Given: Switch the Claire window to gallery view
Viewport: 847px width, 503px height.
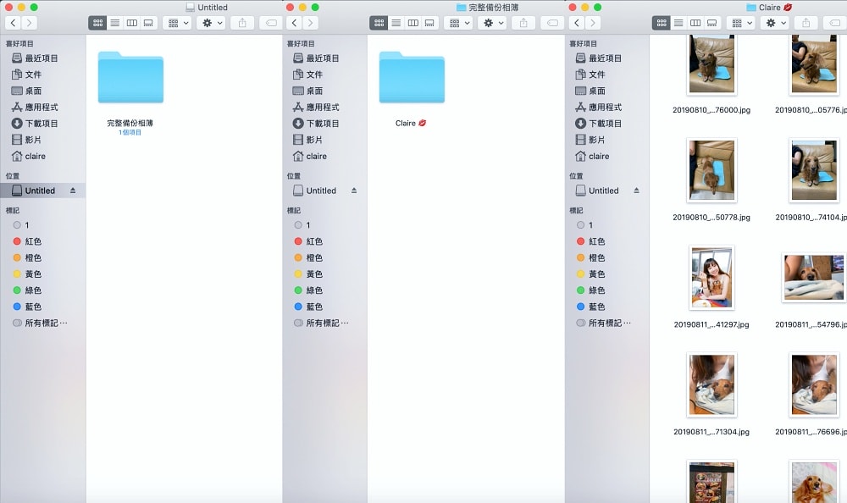Looking at the screenshot, I should coord(711,23).
